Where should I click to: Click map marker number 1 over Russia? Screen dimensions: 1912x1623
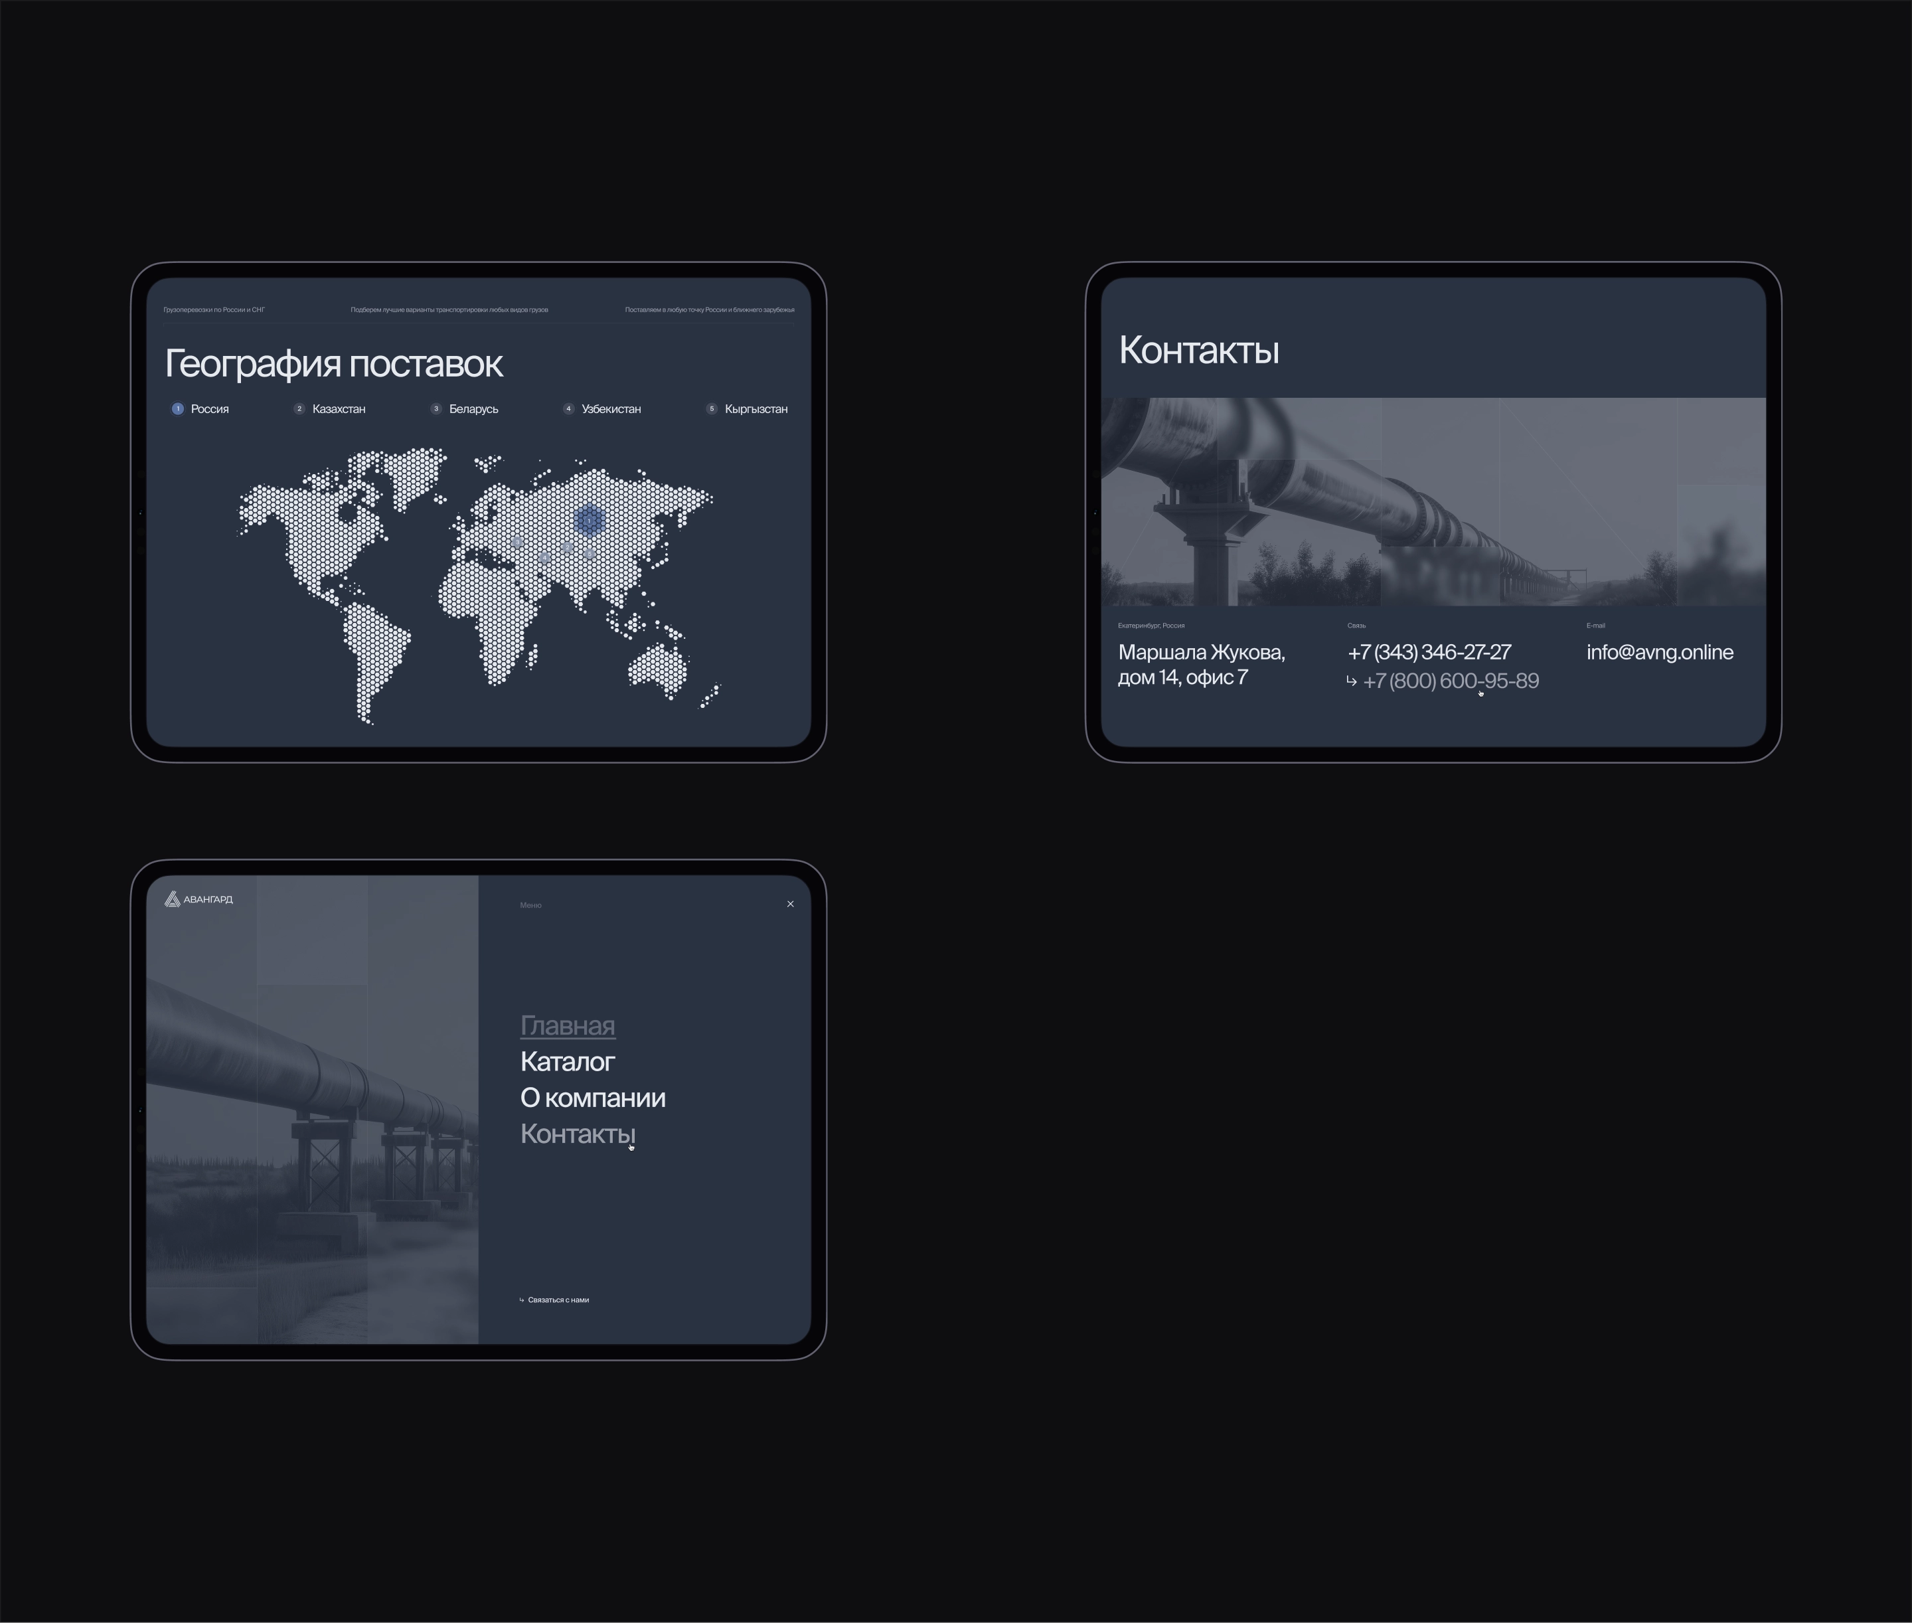(590, 521)
